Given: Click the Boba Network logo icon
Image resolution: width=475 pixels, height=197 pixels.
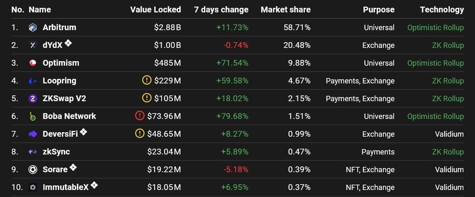Looking at the screenshot, I should click(x=33, y=116).
